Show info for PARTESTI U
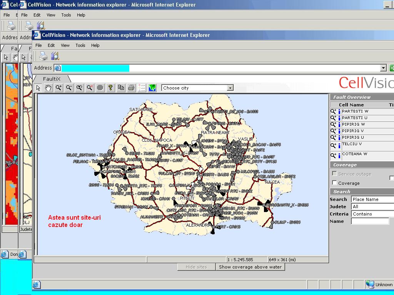Screen dimensions: 394x295 click(x=339, y=118)
